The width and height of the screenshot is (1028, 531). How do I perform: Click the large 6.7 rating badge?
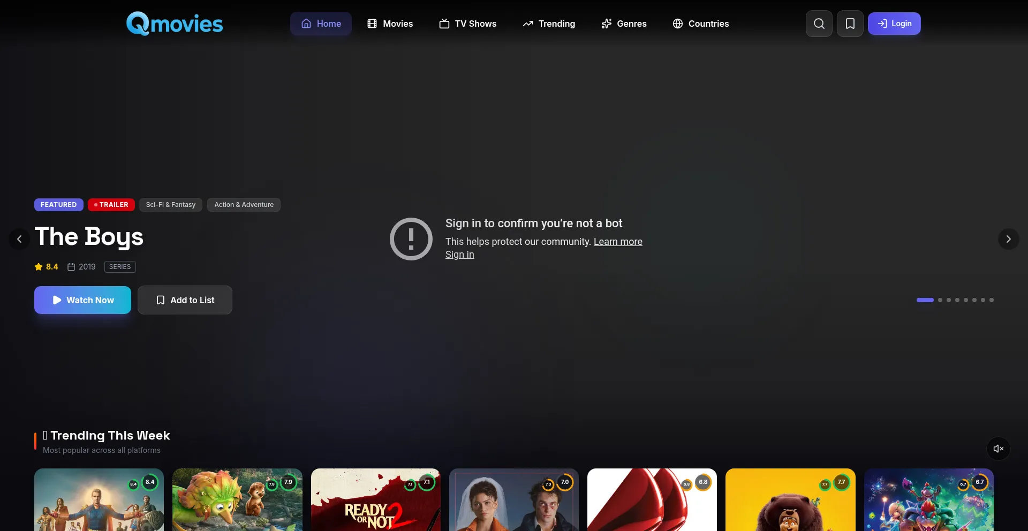(x=980, y=482)
